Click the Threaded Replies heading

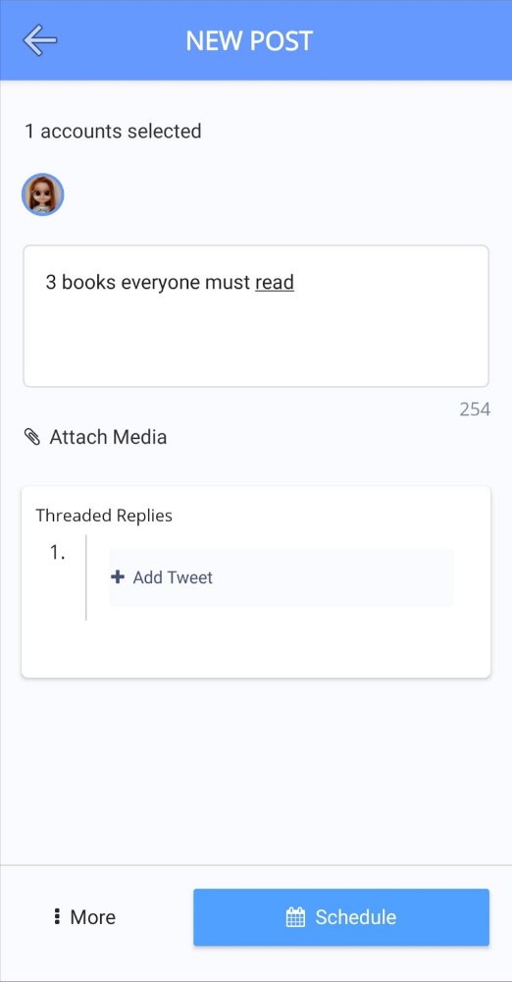(104, 516)
